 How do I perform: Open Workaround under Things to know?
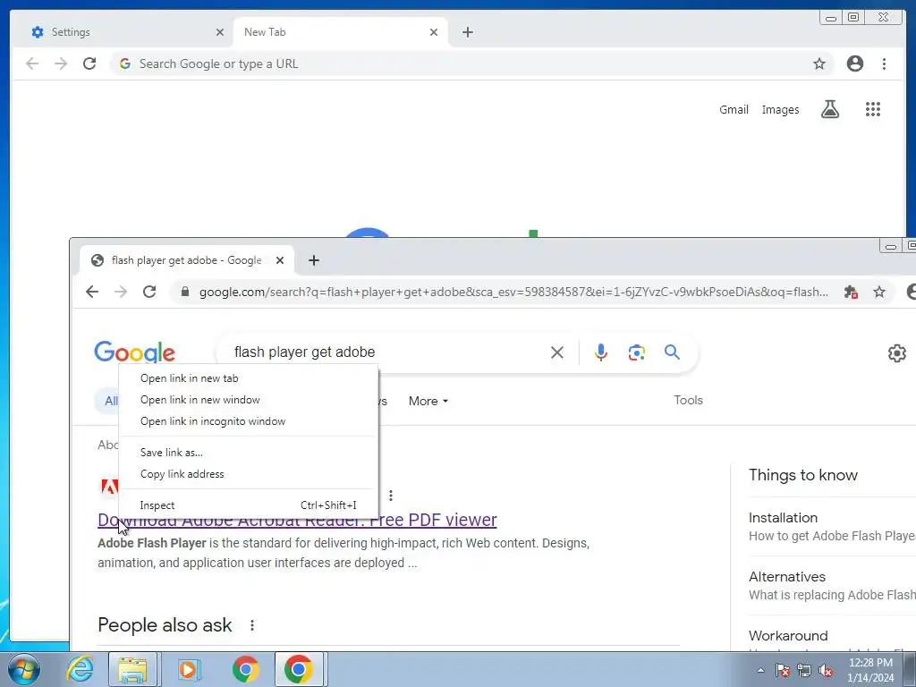click(x=788, y=636)
